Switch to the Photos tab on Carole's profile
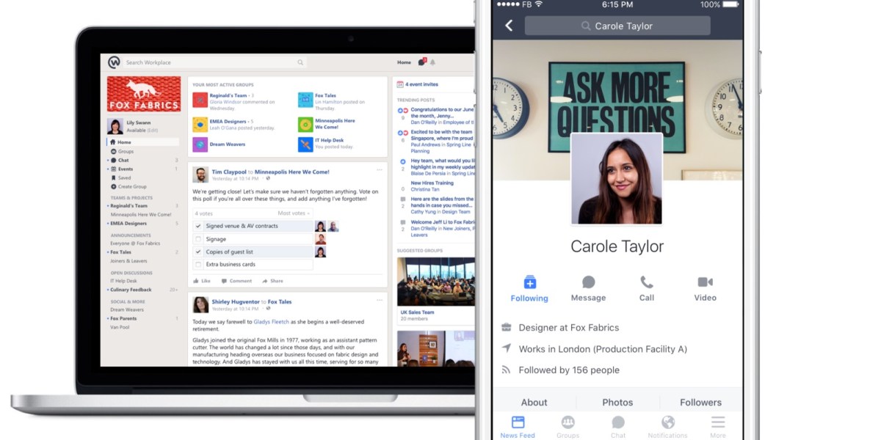The image size is (881, 440). (x=617, y=402)
